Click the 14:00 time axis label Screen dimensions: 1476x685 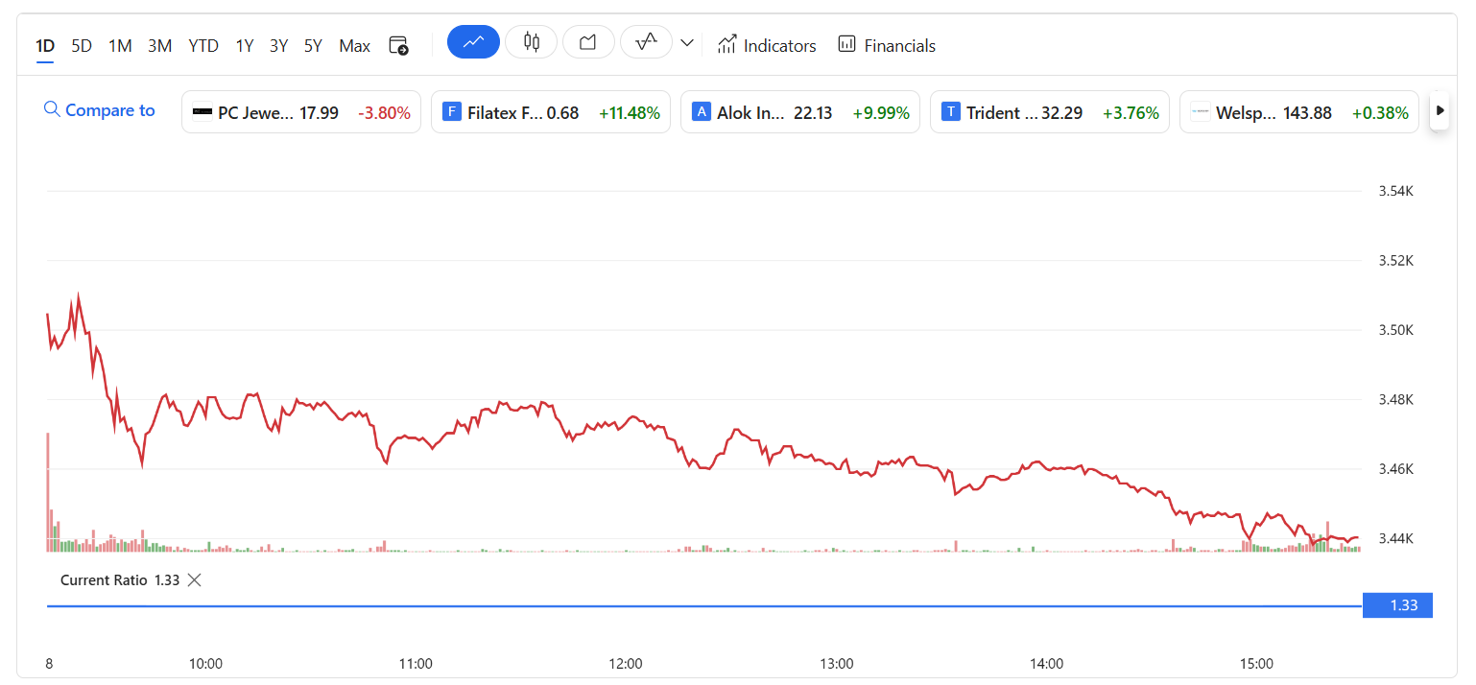click(1047, 663)
